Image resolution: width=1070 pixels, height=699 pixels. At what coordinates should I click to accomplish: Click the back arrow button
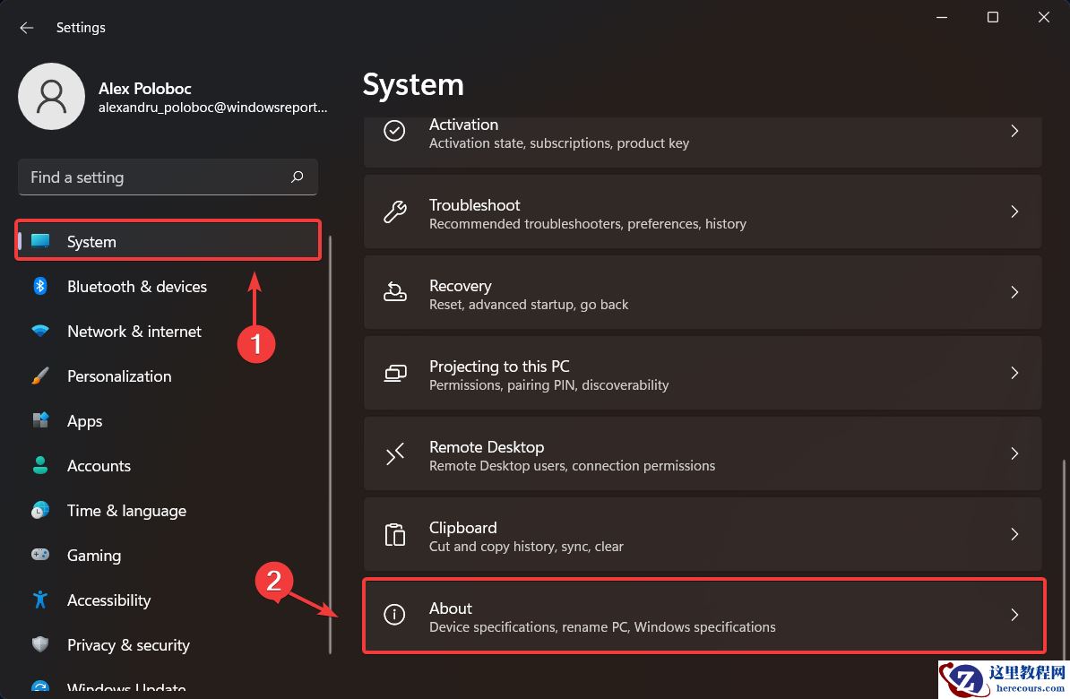pyautogui.click(x=26, y=28)
